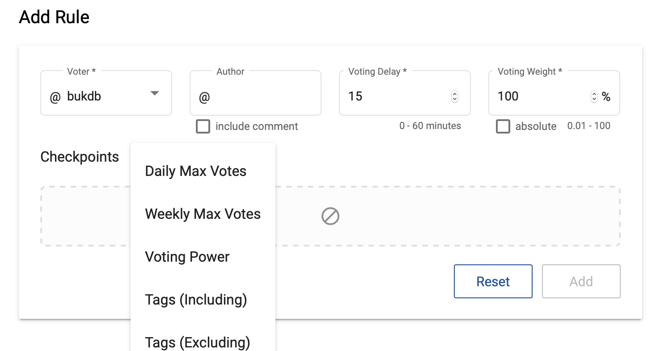652x351 pixels.
Task: Click the @ symbol in Author field
Action: tap(204, 97)
